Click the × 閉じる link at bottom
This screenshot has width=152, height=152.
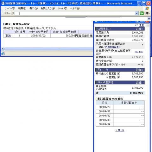coord(120,130)
